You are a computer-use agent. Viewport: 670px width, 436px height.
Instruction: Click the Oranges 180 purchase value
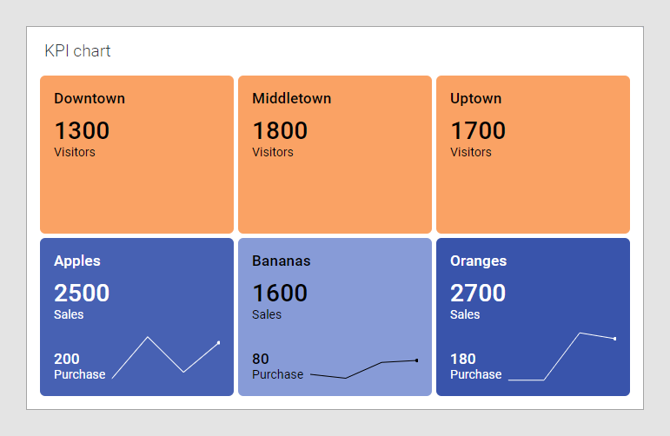pos(463,359)
